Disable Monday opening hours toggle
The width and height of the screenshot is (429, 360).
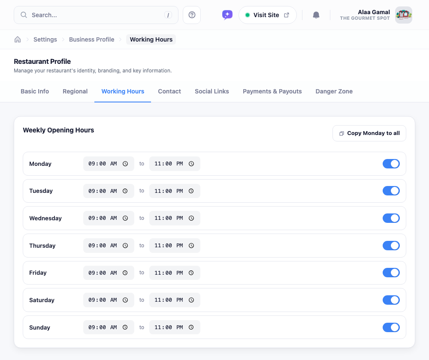(x=391, y=164)
